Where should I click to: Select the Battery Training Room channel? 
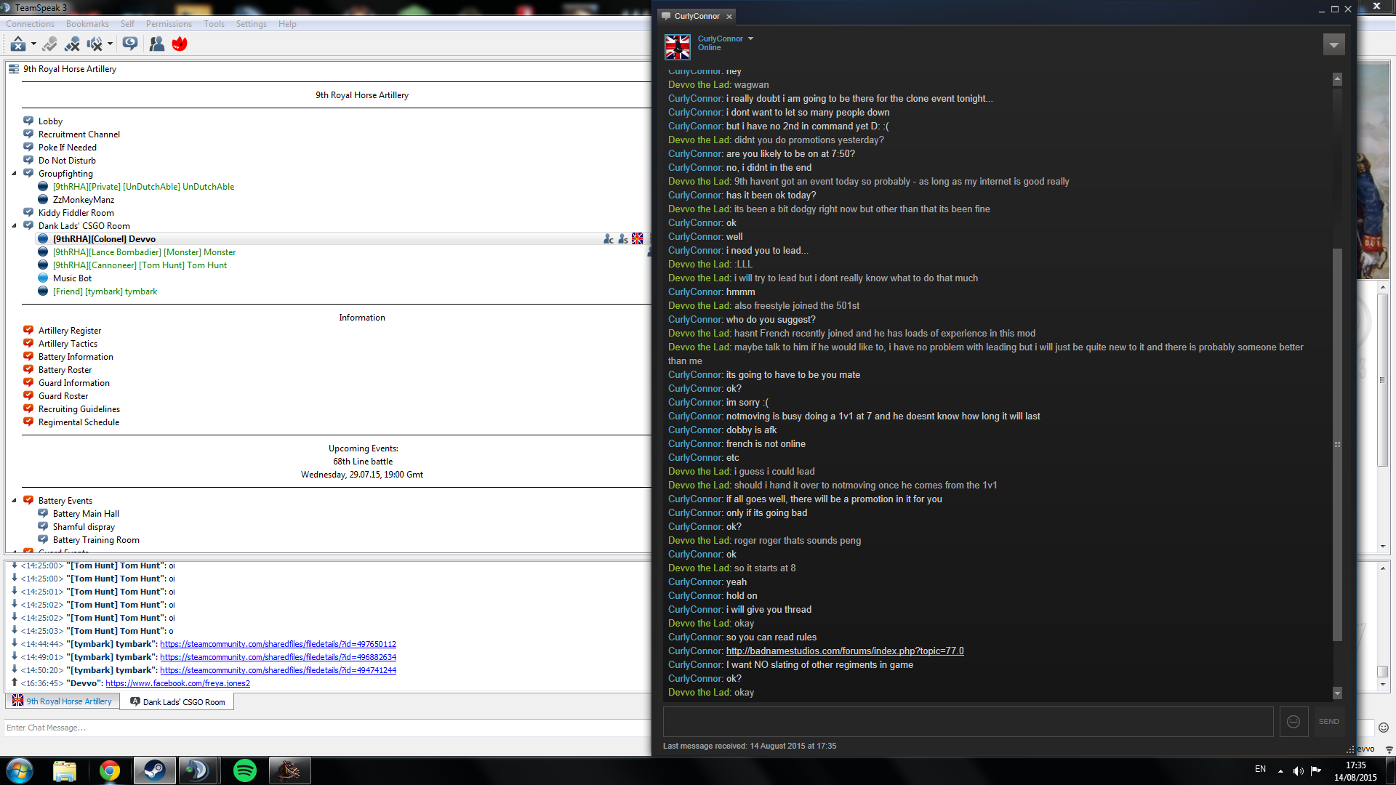coord(96,540)
